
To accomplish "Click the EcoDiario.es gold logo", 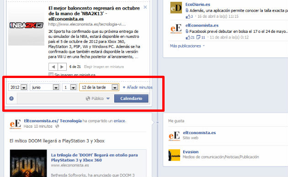I will 176,7.
